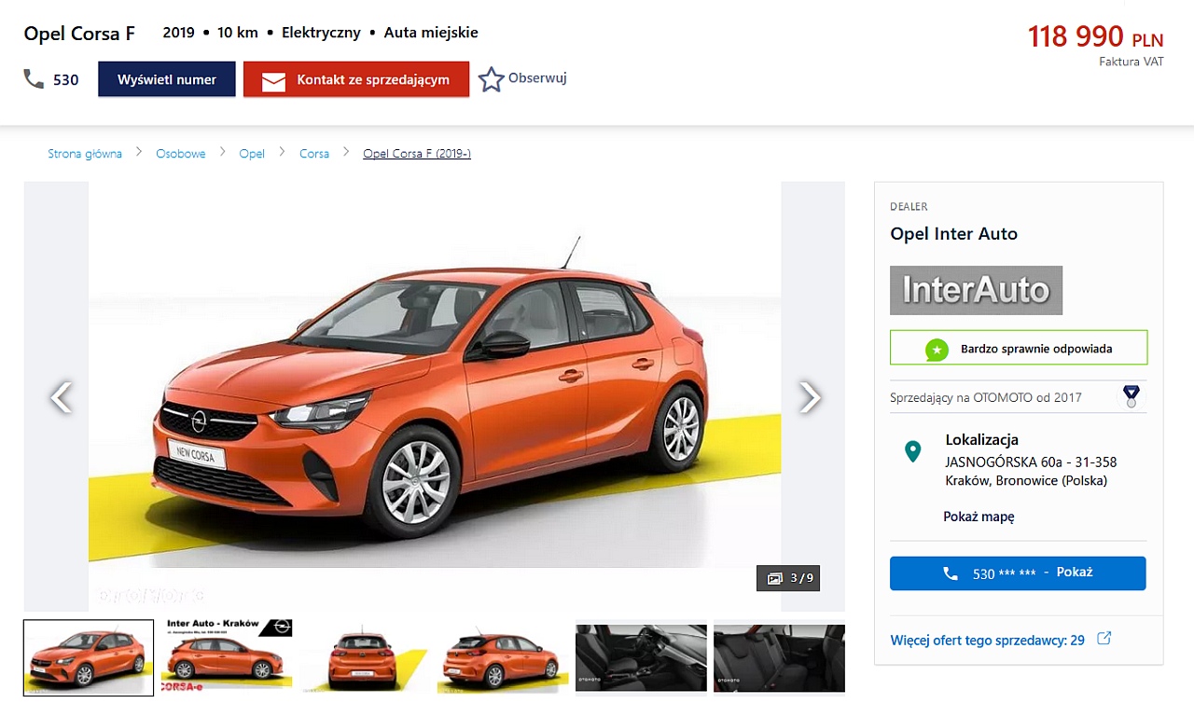The width and height of the screenshot is (1194, 717).
Task: Click Bardzo sprawnie odpowiada badge
Action: pos(1019,348)
